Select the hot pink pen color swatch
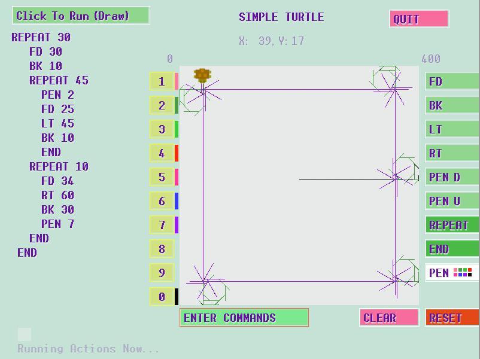Image resolution: width=480 pixels, height=359 pixels. (x=177, y=177)
